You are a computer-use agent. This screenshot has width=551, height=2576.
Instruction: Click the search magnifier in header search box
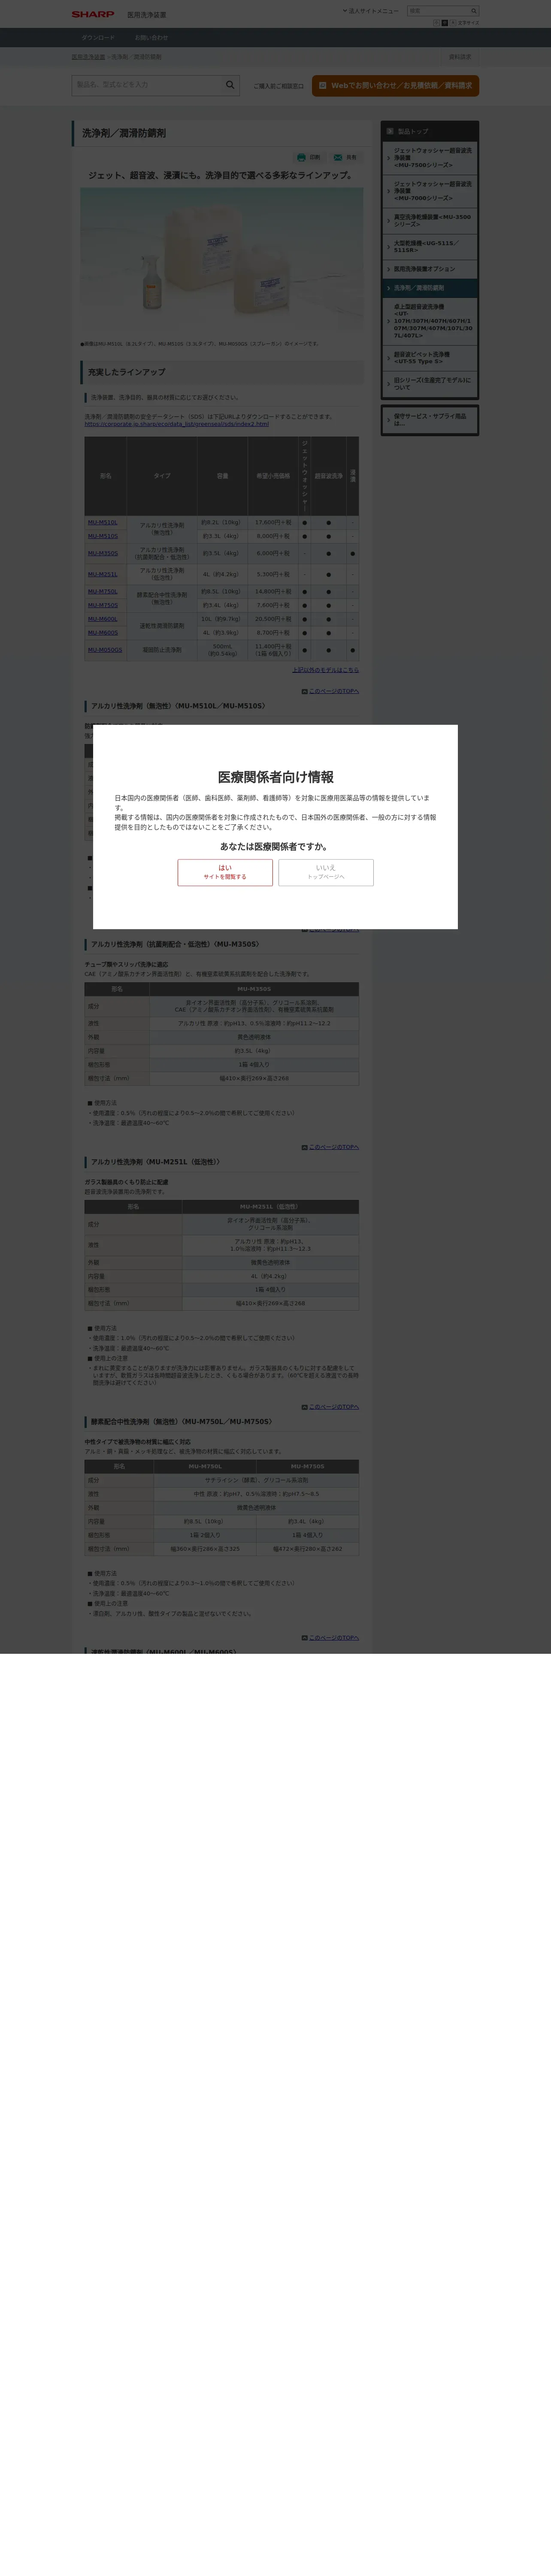[474, 11]
